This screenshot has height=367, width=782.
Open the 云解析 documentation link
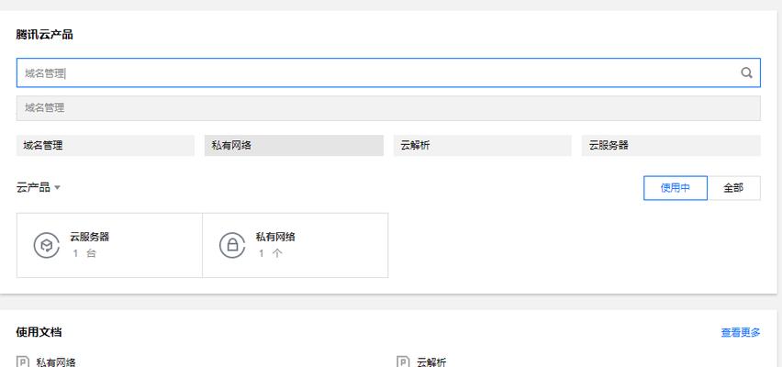pyautogui.click(x=431, y=362)
